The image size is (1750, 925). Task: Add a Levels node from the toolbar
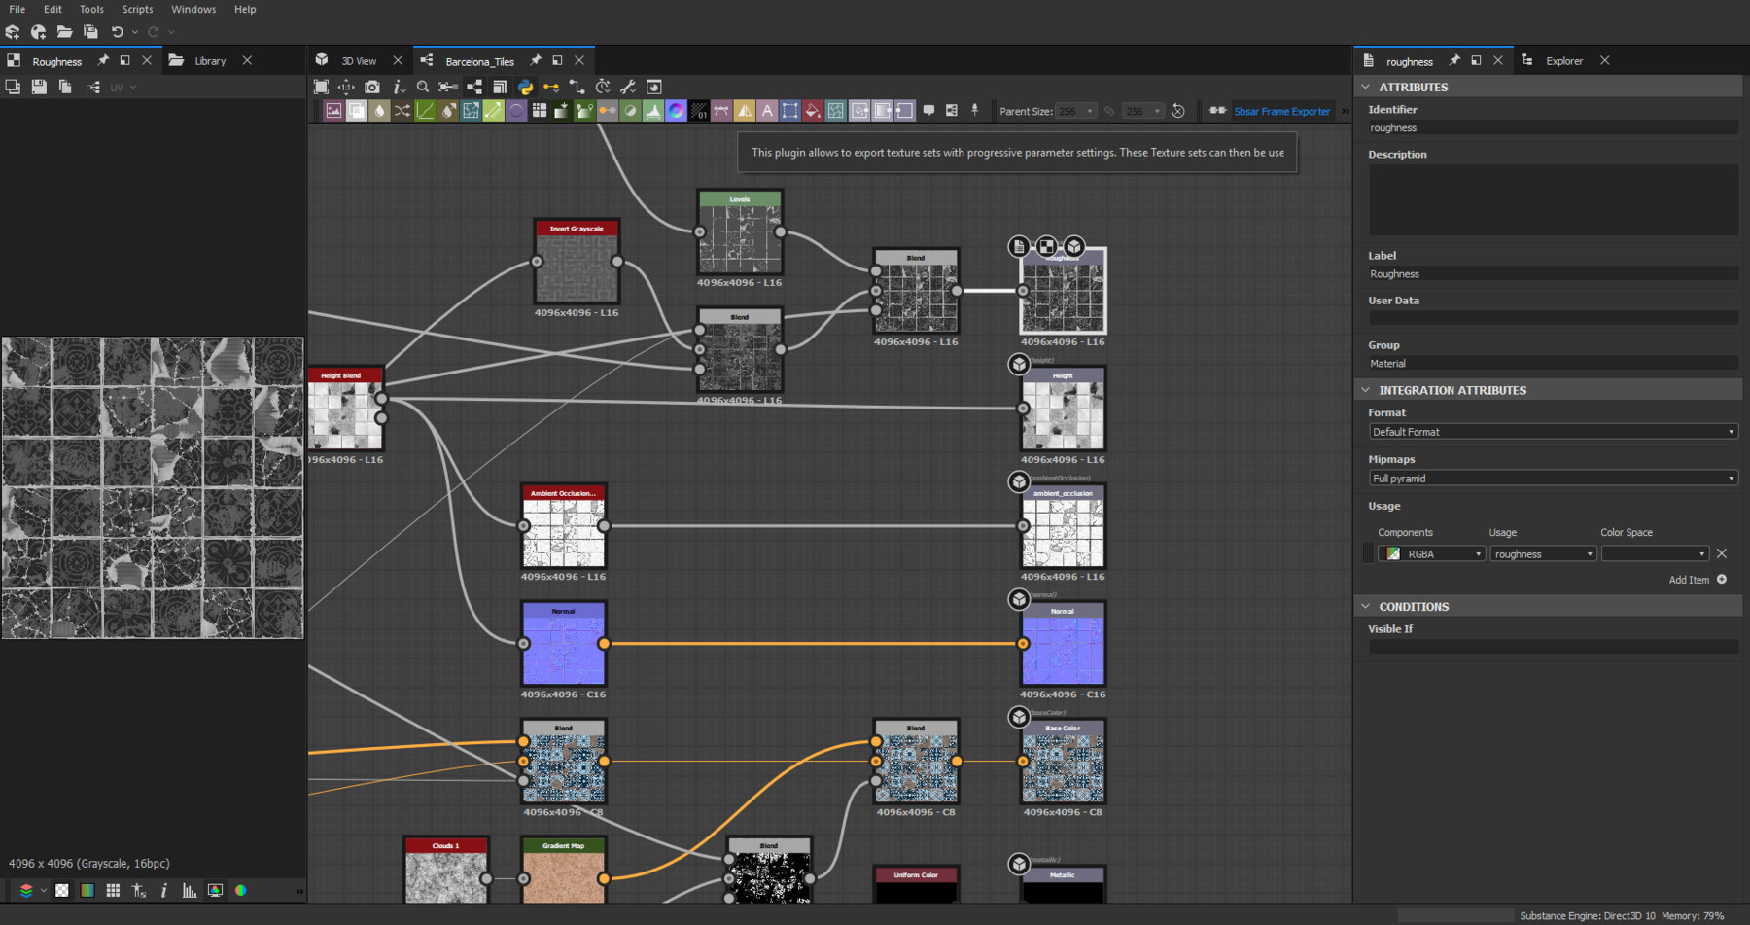653,111
